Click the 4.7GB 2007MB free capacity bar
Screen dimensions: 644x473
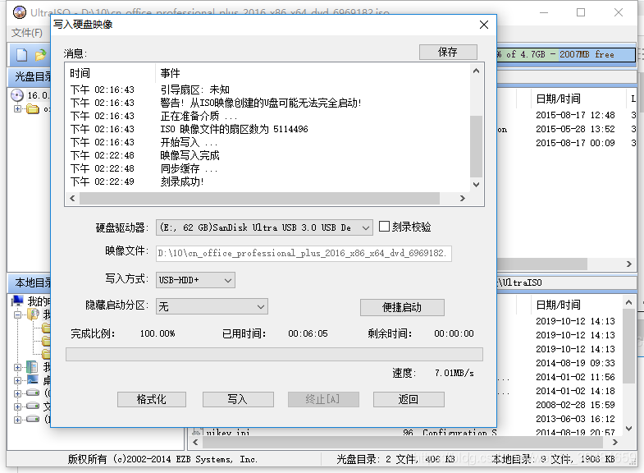566,55
